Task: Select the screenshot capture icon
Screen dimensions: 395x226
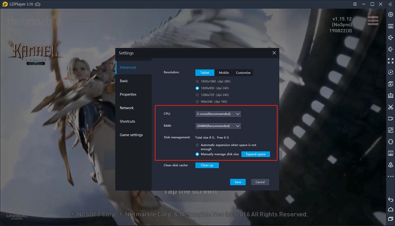Action: tap(390, 107)
